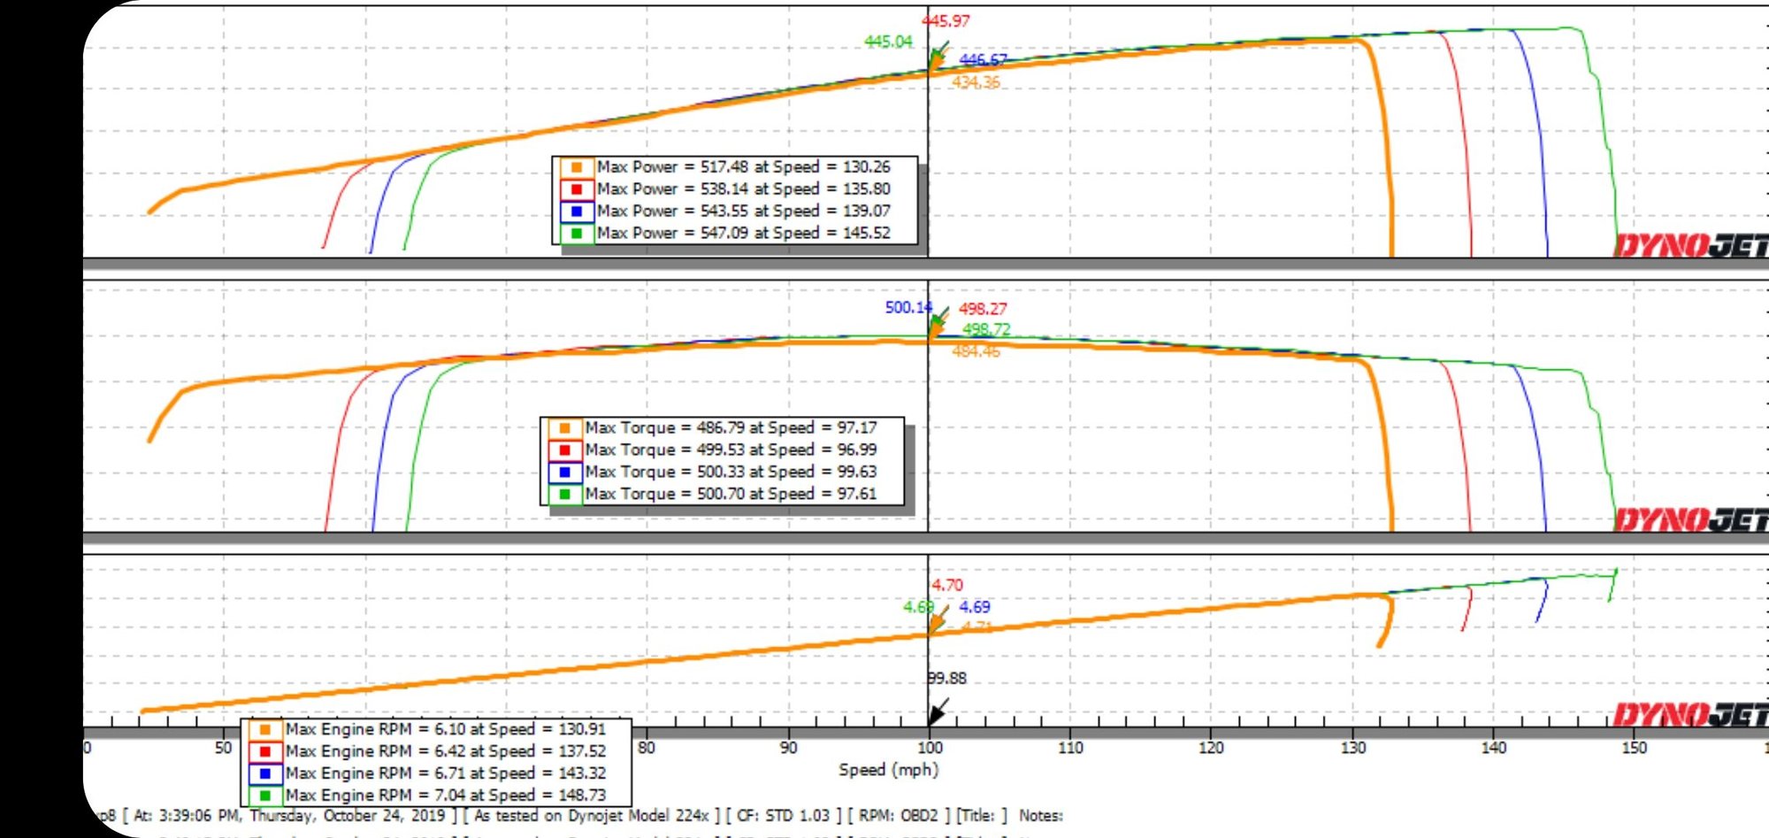Screen dimensions: 1769x838
Task: Click the Speed (mph) axis title
Action: (x=888, y=770)
